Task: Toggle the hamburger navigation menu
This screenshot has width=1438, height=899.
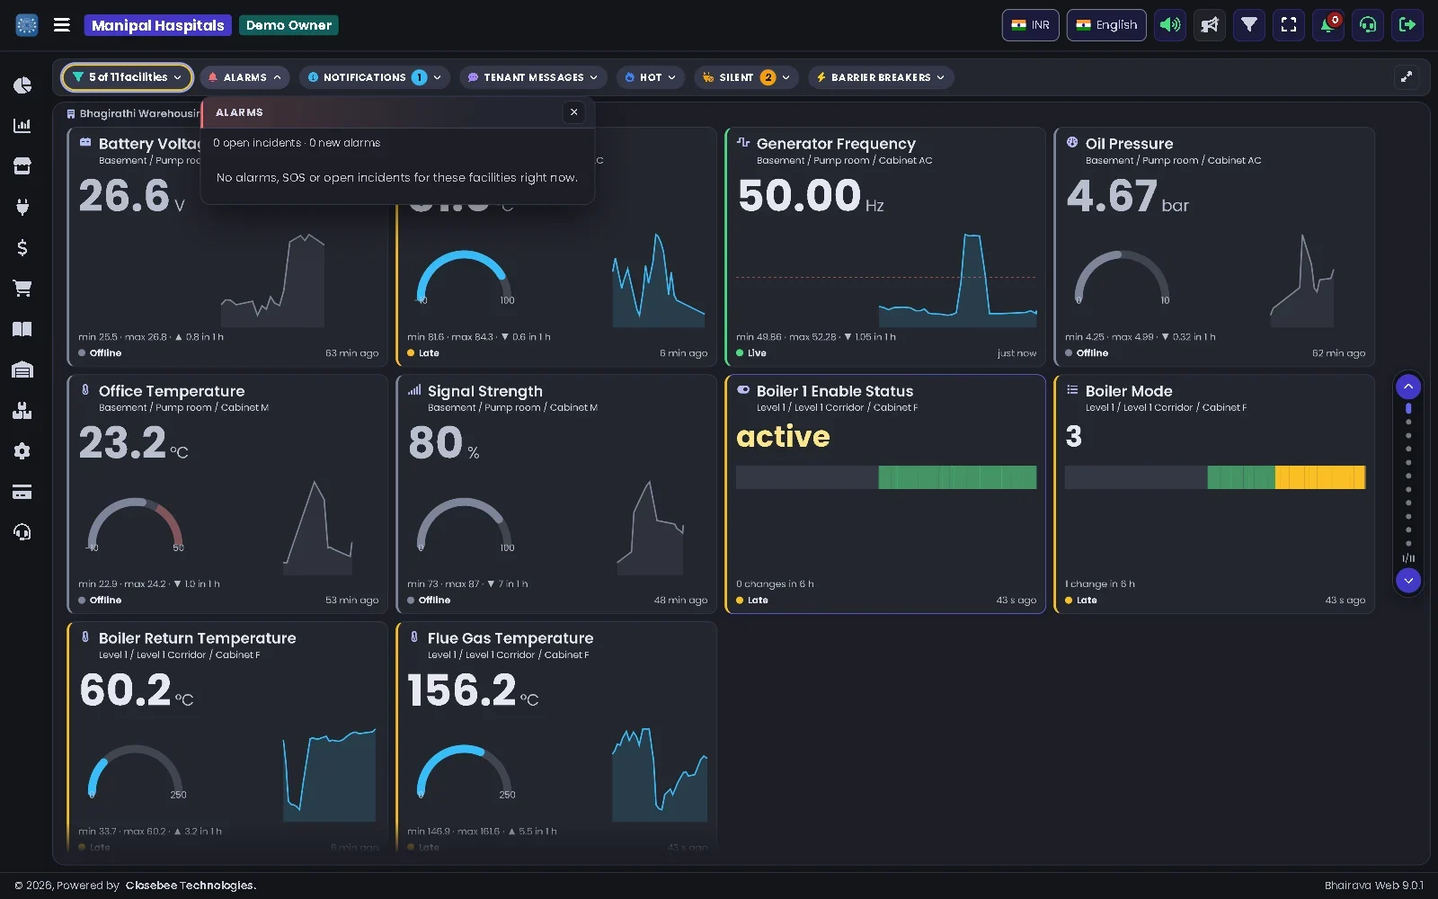Action: (x=62, y=25)
